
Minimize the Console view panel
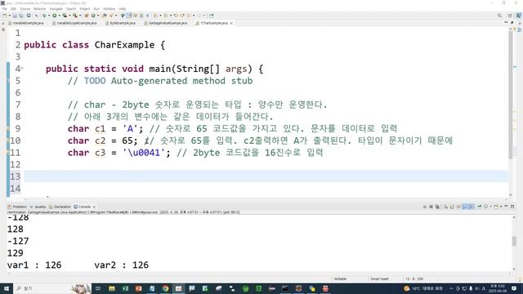[506, 207]
